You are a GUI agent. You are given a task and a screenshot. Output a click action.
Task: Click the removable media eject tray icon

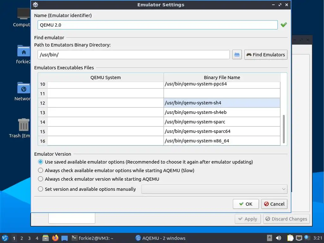(x=269, y=238)
